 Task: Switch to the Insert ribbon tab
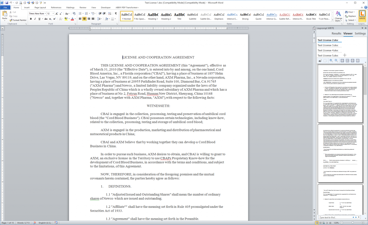pos(27,8)
